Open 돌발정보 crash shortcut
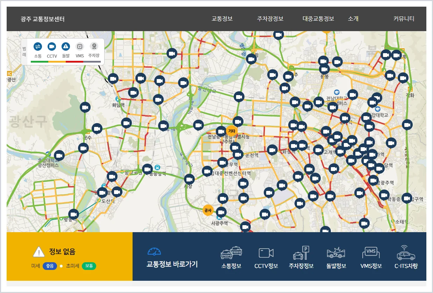The image size is (433, 293). coord(336,258)
